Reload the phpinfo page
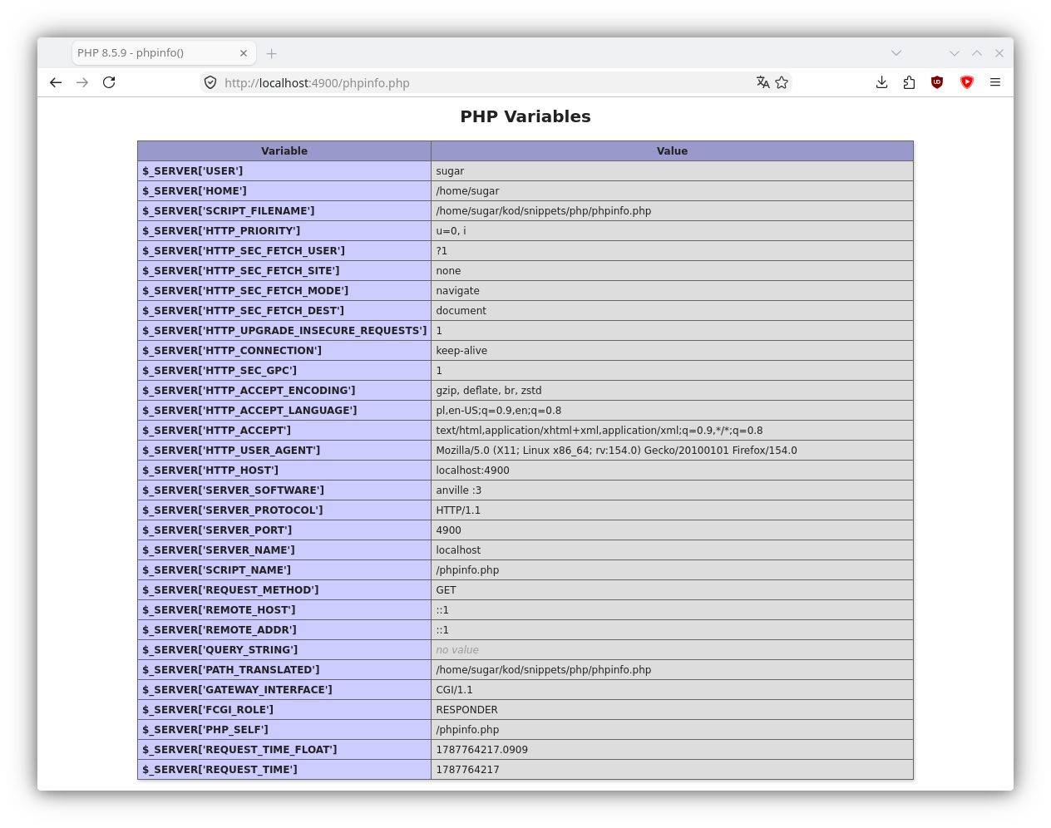Image resolution: width=1051 pixels, height=828 pixels. click(109, 82)
